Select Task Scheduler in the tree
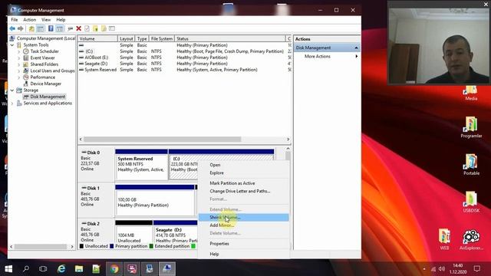This screenshot has height=276, width=491. [44, 51]
